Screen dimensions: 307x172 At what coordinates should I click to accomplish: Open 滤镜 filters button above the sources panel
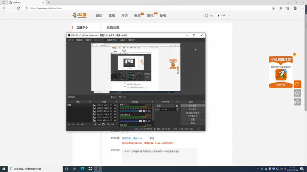click(122, 97)
